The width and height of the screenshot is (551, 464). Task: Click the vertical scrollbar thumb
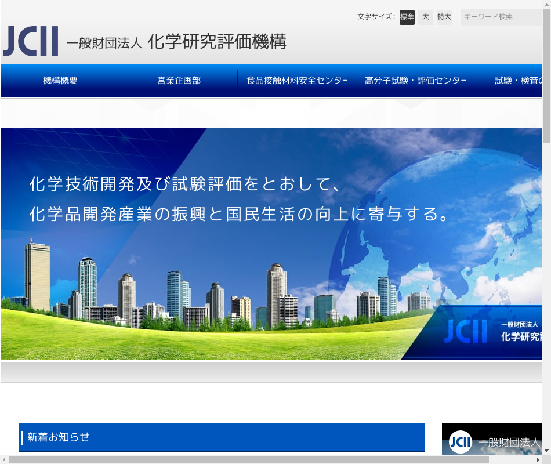point(546,75)
